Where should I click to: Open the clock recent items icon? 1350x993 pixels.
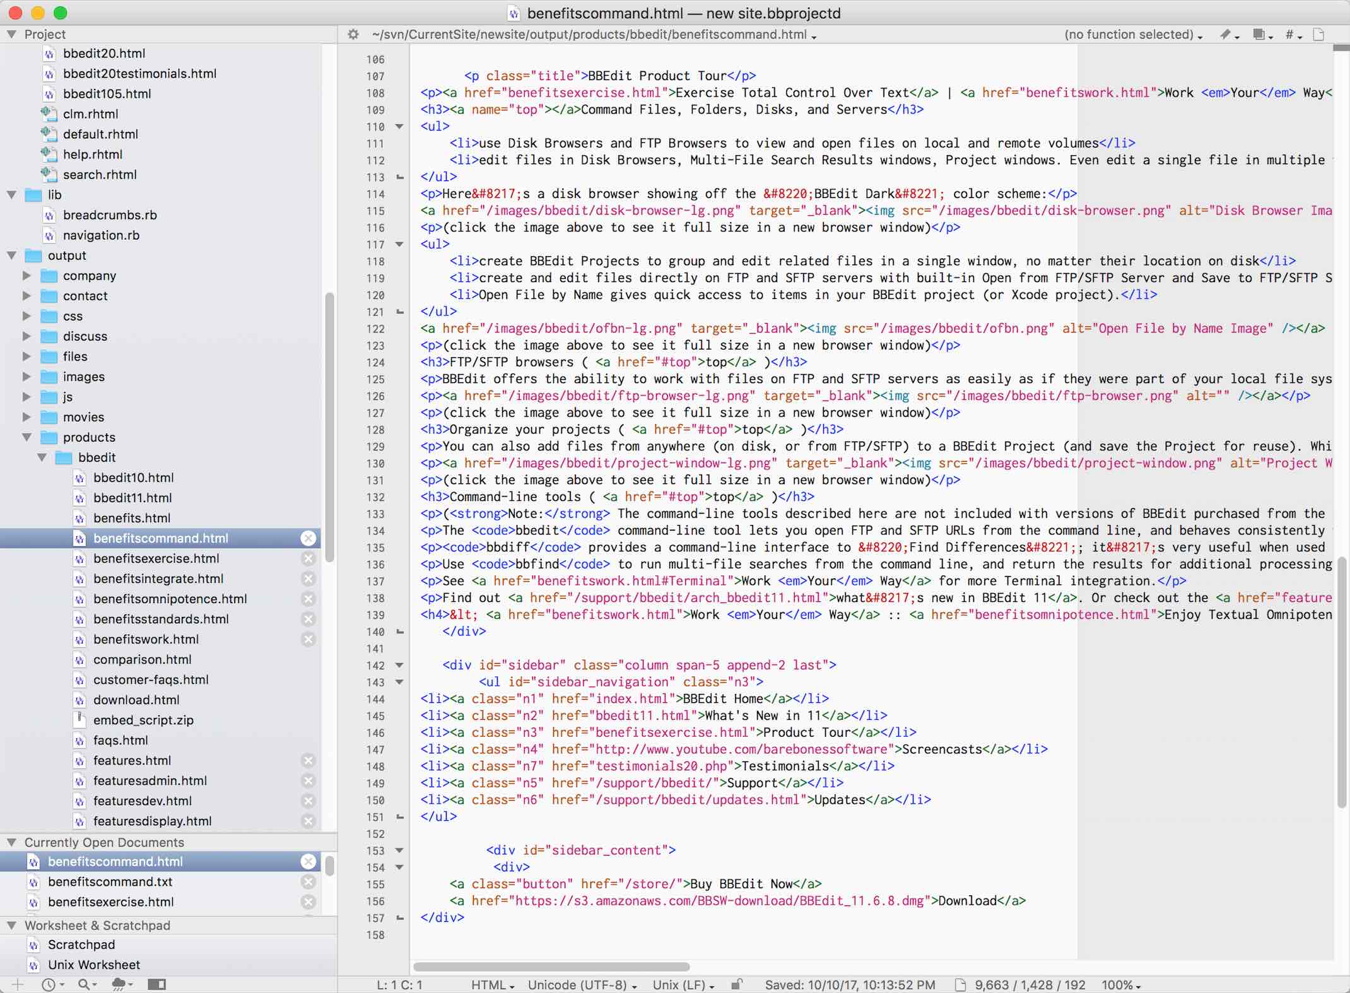(x=49, y=984)
